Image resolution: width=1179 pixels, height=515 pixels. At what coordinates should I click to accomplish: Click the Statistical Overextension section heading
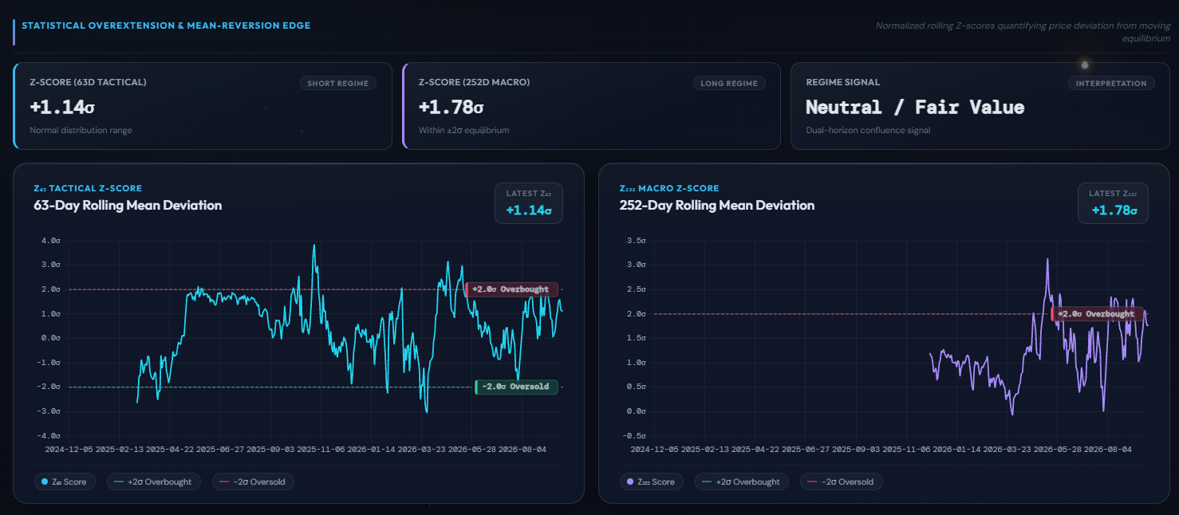(166, 26)
